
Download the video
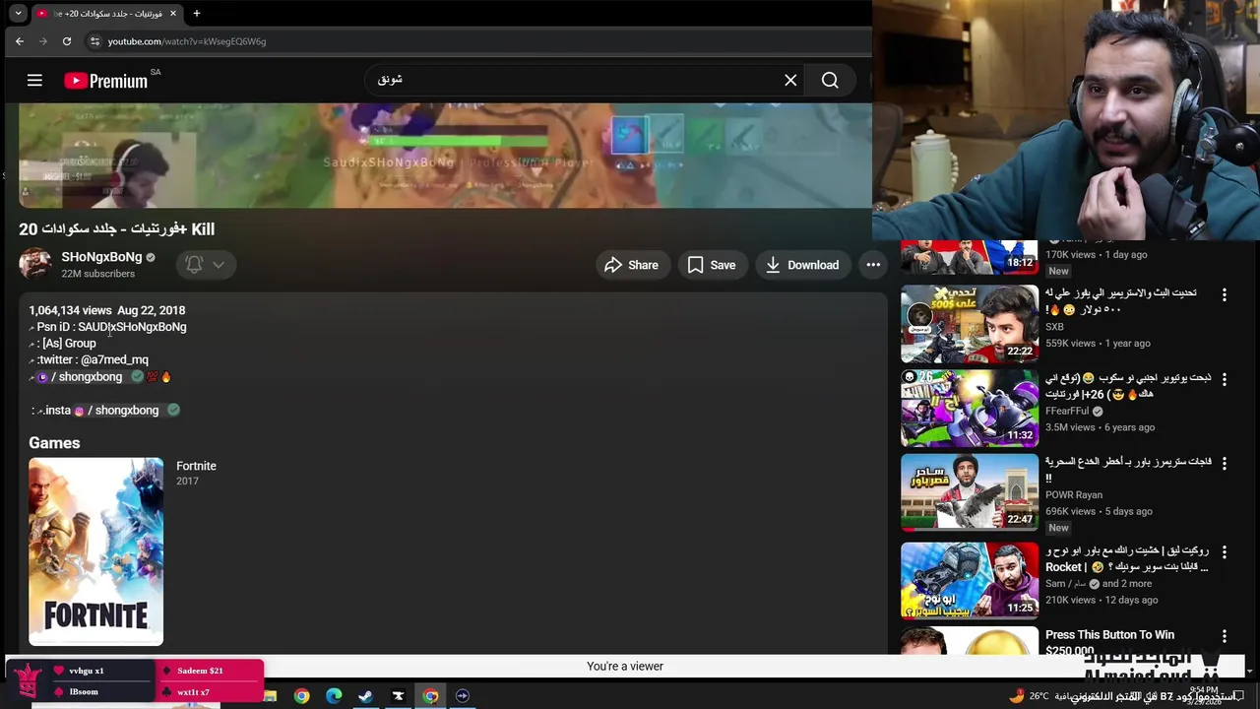[x=802, y=265]
